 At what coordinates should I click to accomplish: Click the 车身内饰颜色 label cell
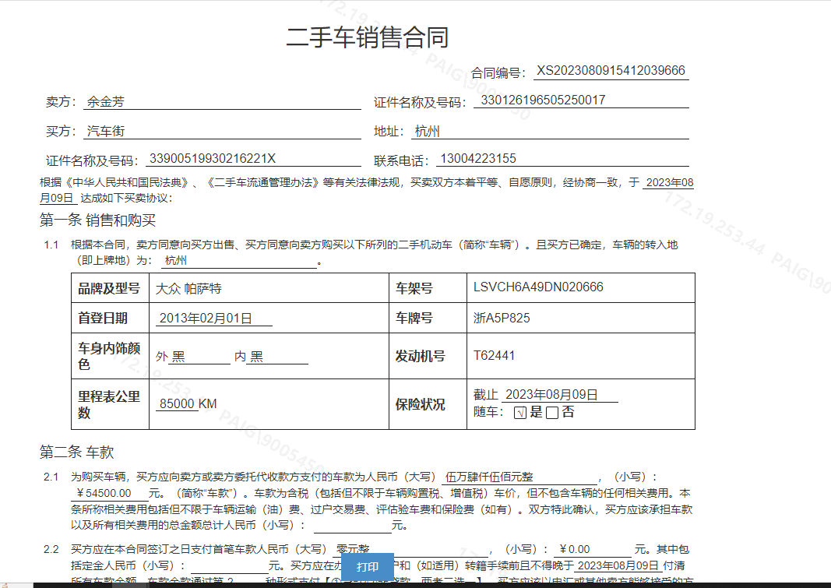(x=111, y=356)
